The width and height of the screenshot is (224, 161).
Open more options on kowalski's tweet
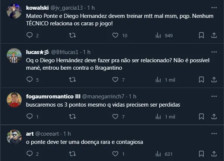pos(214,7)
